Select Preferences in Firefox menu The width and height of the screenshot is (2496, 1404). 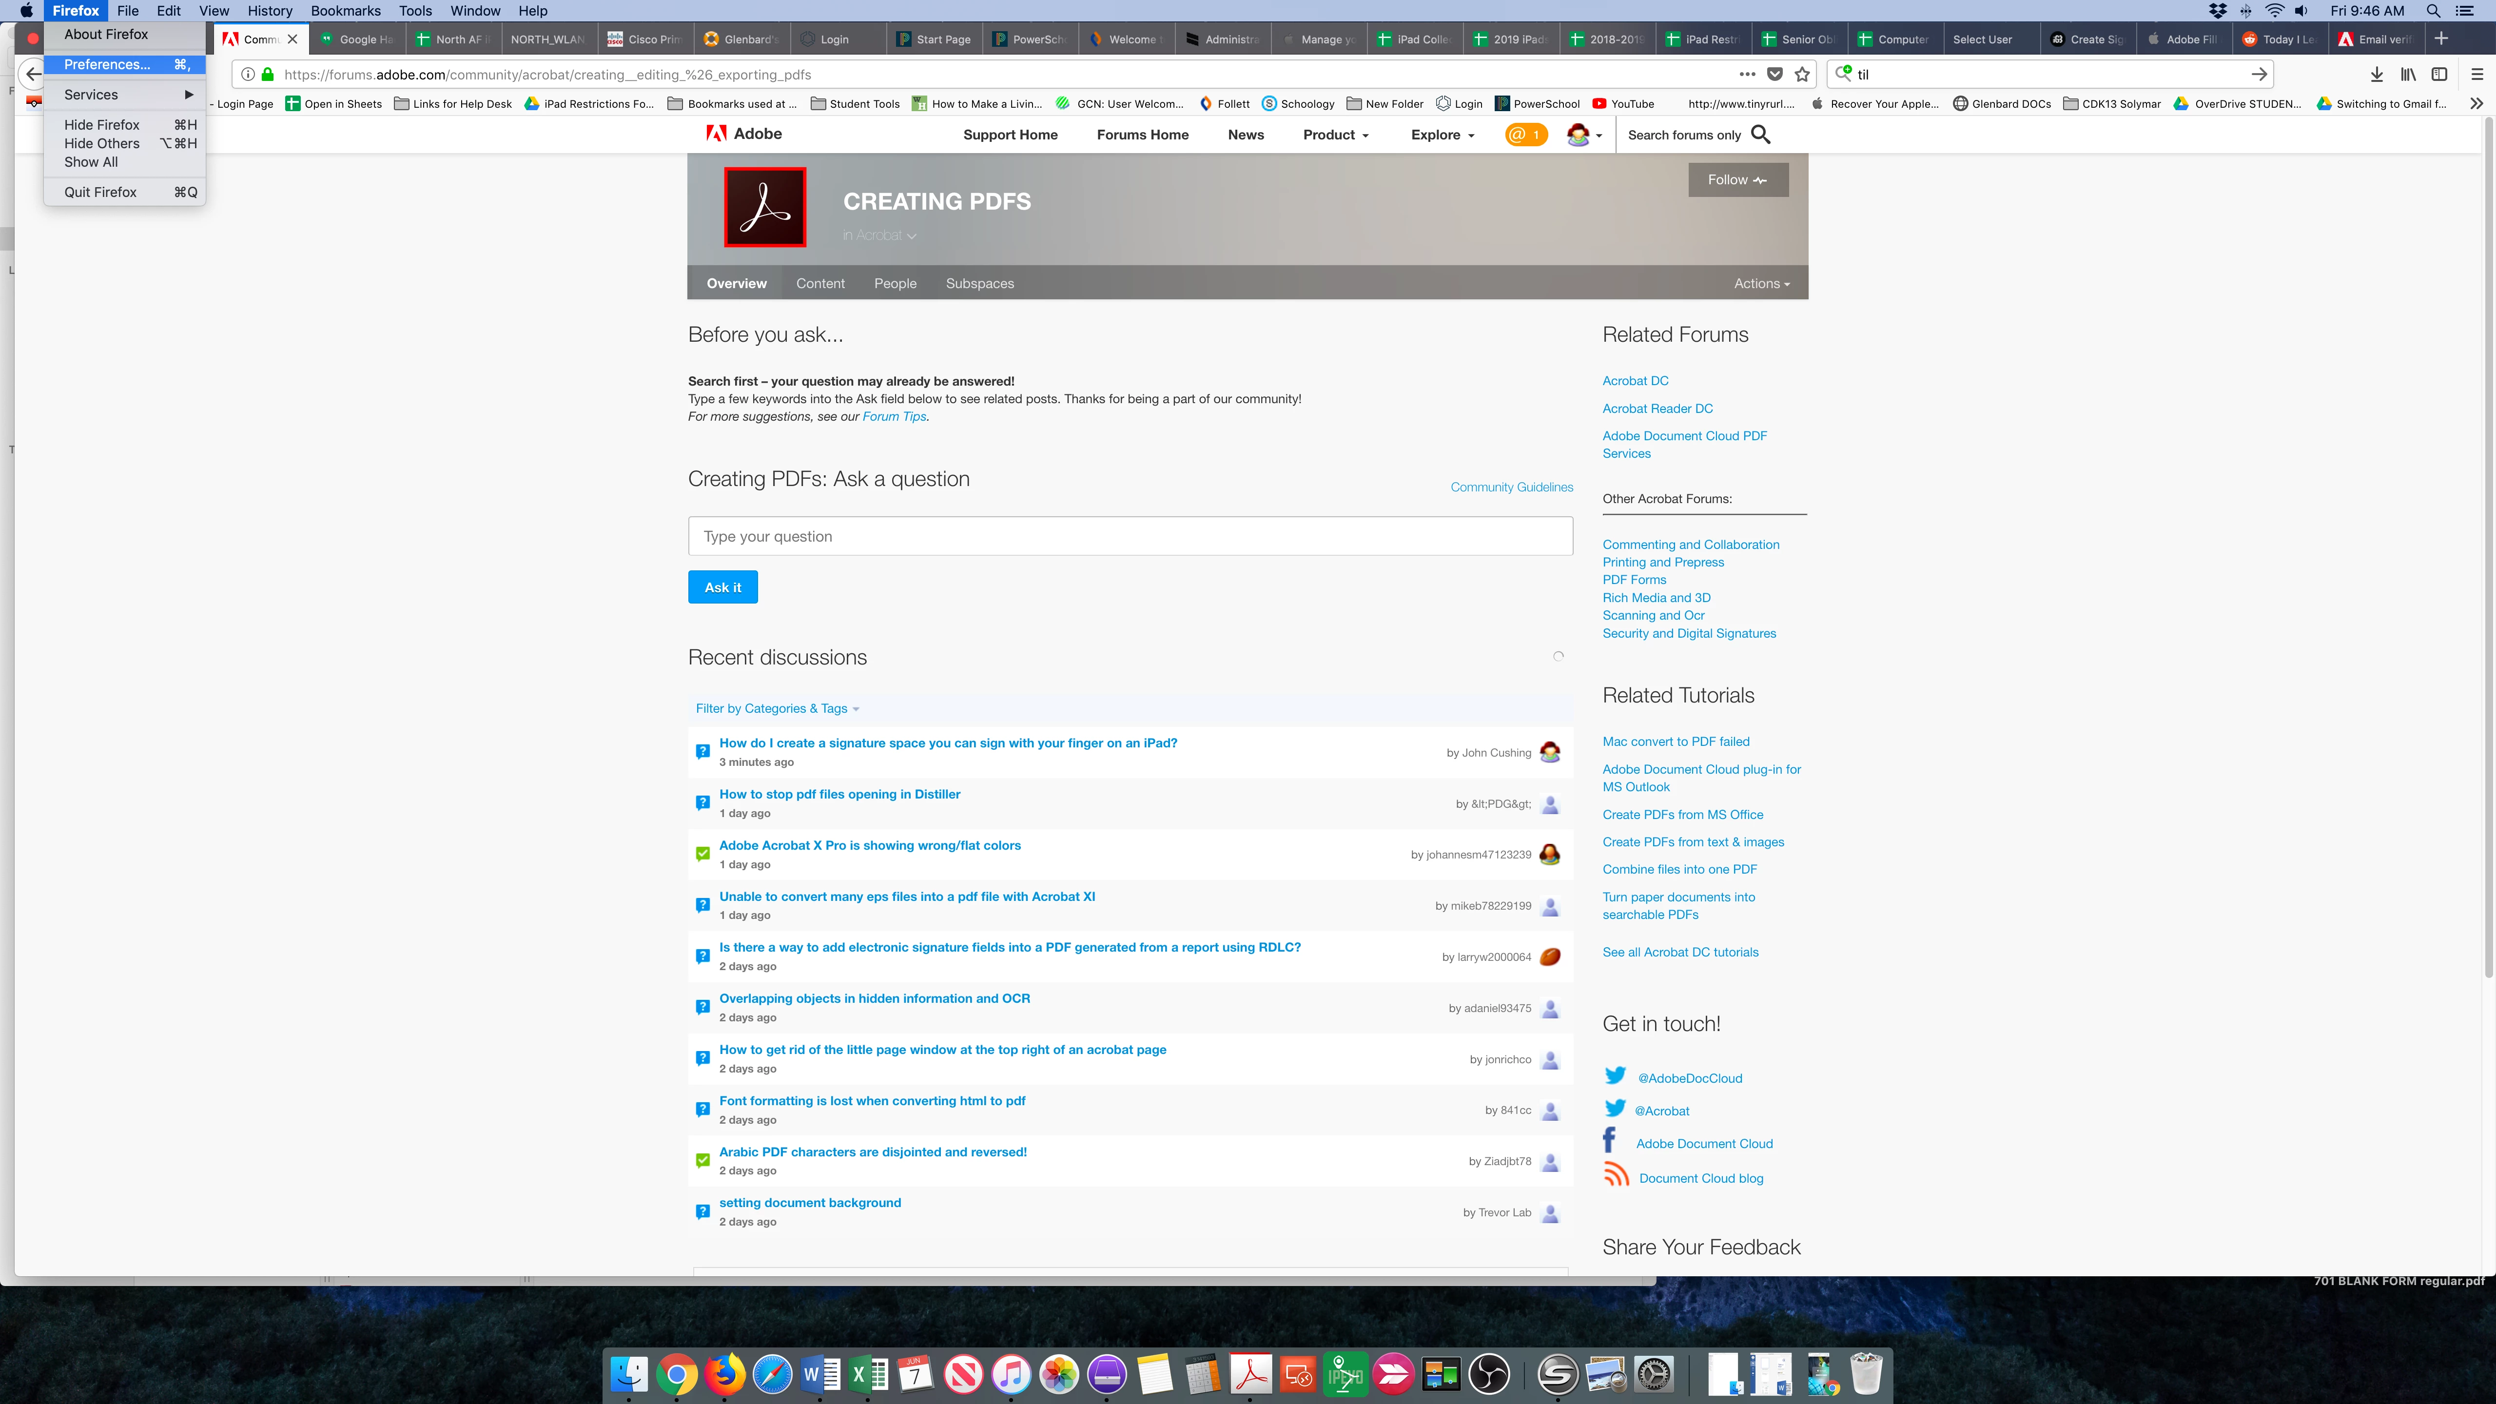107,64
